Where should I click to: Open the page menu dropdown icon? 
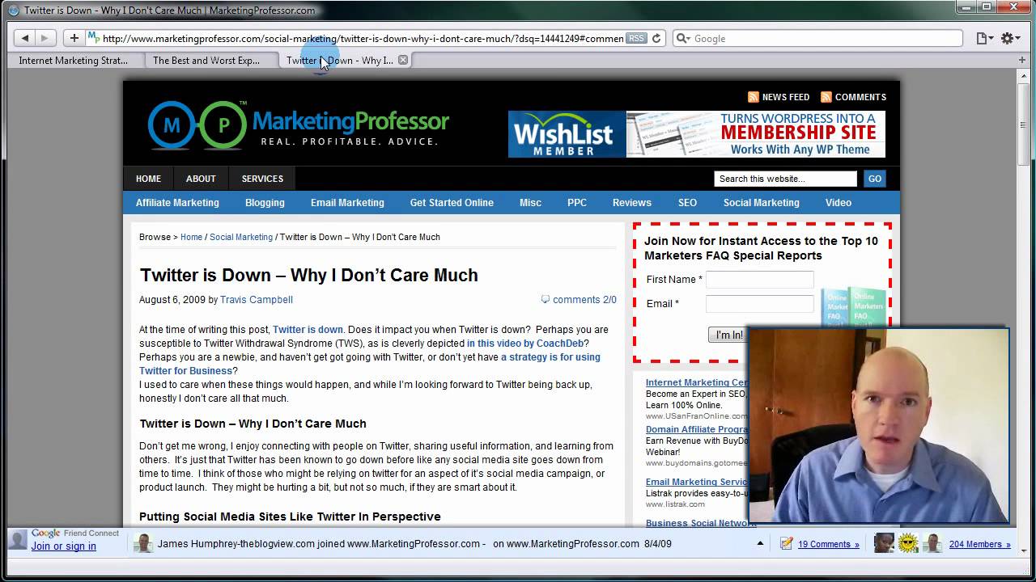pyautogui.click(x=984, y=38)
